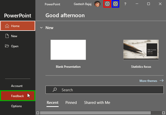Create a Blank Presentation from thumbnail
The image size is (166, 115).
pos(68,50)
